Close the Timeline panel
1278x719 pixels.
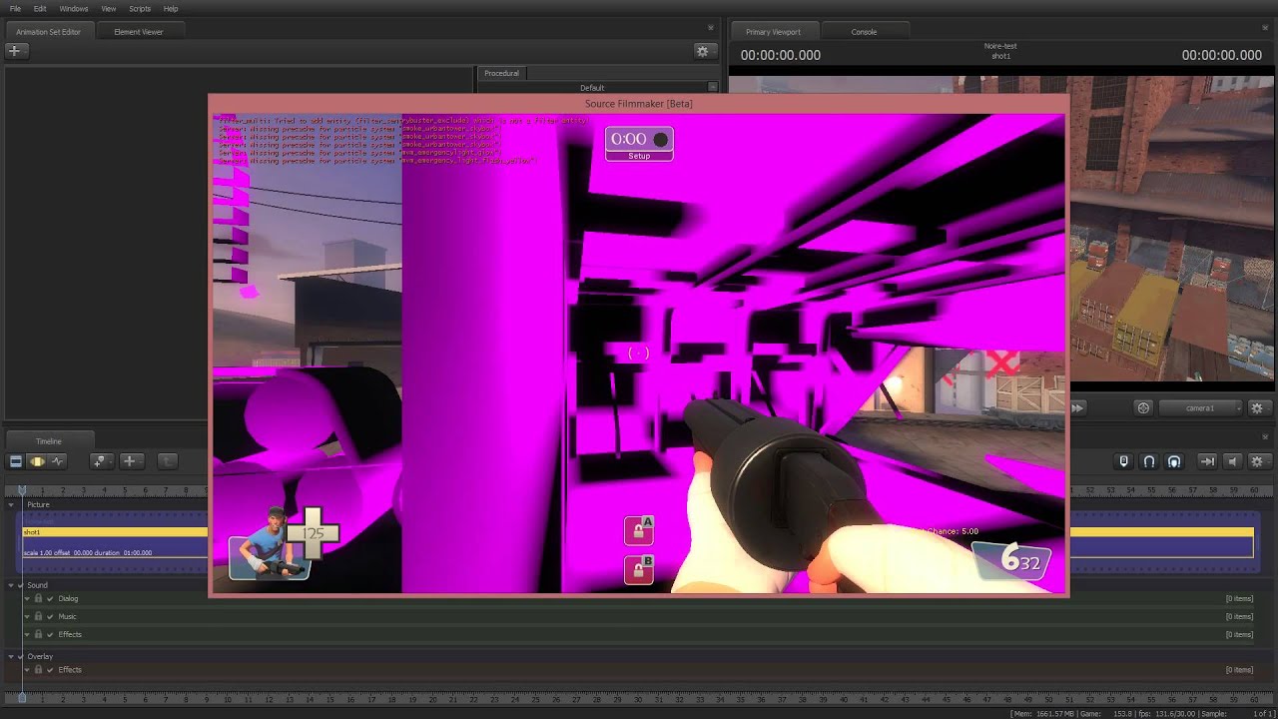(x=1266, y=437)
